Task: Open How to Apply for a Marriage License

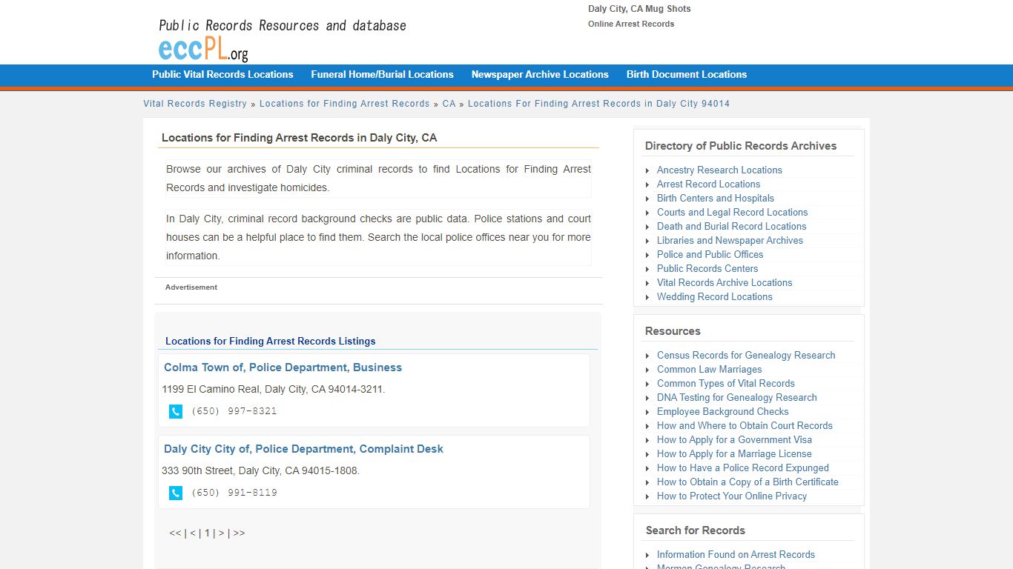Action: [x=734, y=453]
